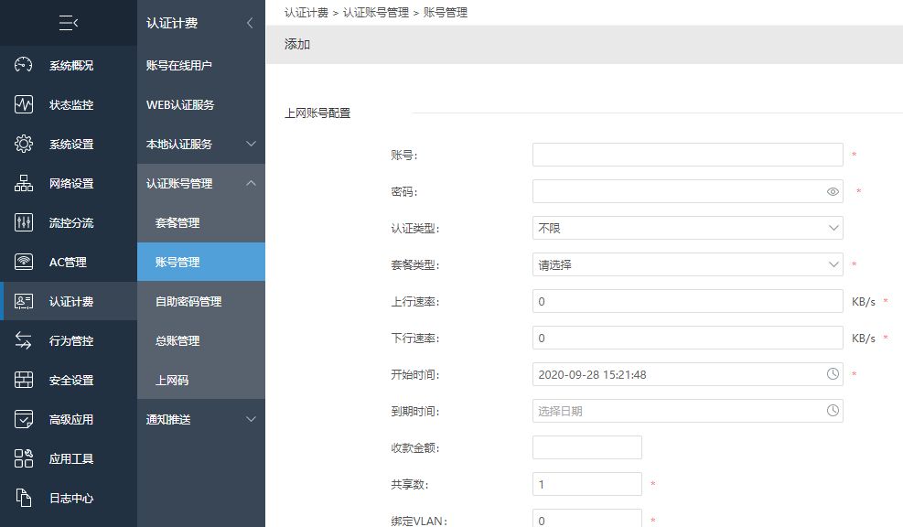The height and width of the screenshot is (527, 903).
Task: Open 系统设置 gear icon
Action: tap(24, 145)
